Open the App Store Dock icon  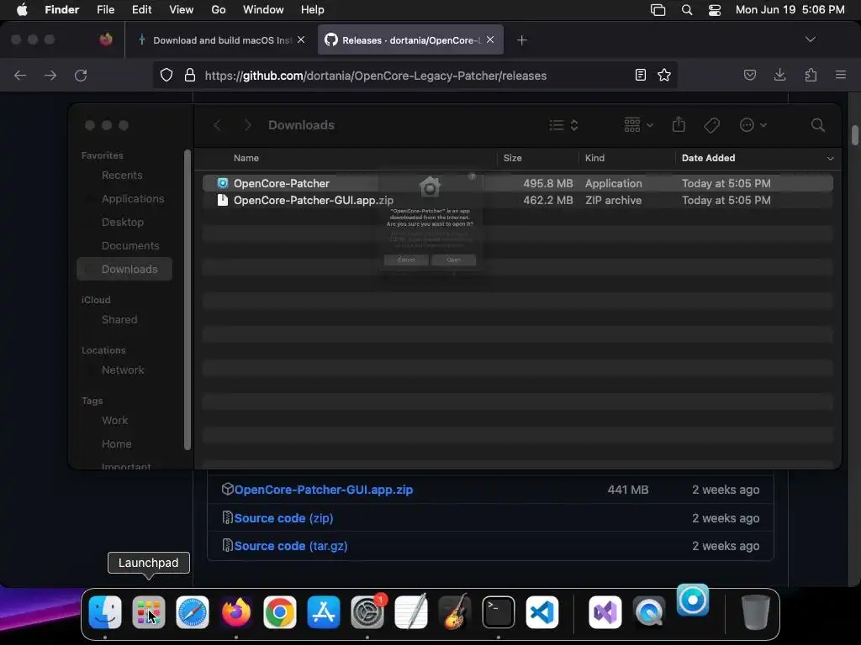(324, 612)
